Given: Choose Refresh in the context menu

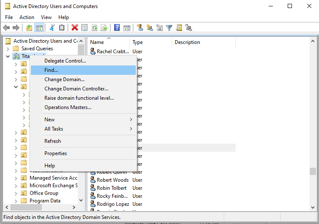Looking at the screenshot, I should click(x=83, y=141).
